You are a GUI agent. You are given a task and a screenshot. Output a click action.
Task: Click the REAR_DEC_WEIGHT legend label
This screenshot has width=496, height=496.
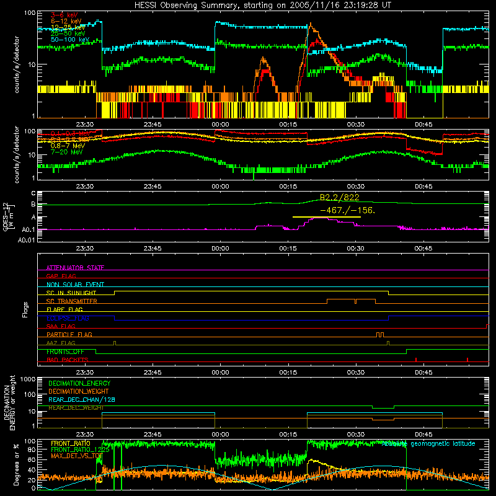pos(76,408)
